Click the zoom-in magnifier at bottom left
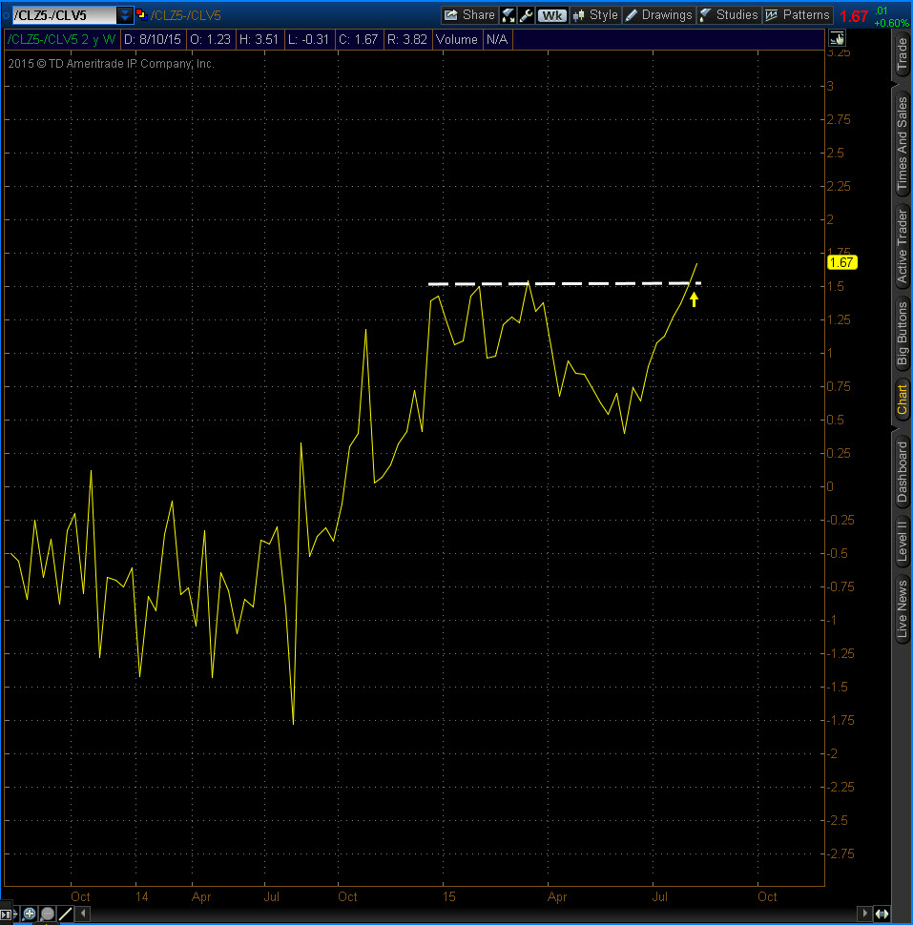The height and width of the screenshot is (925, 913). (x=28, y=913)
